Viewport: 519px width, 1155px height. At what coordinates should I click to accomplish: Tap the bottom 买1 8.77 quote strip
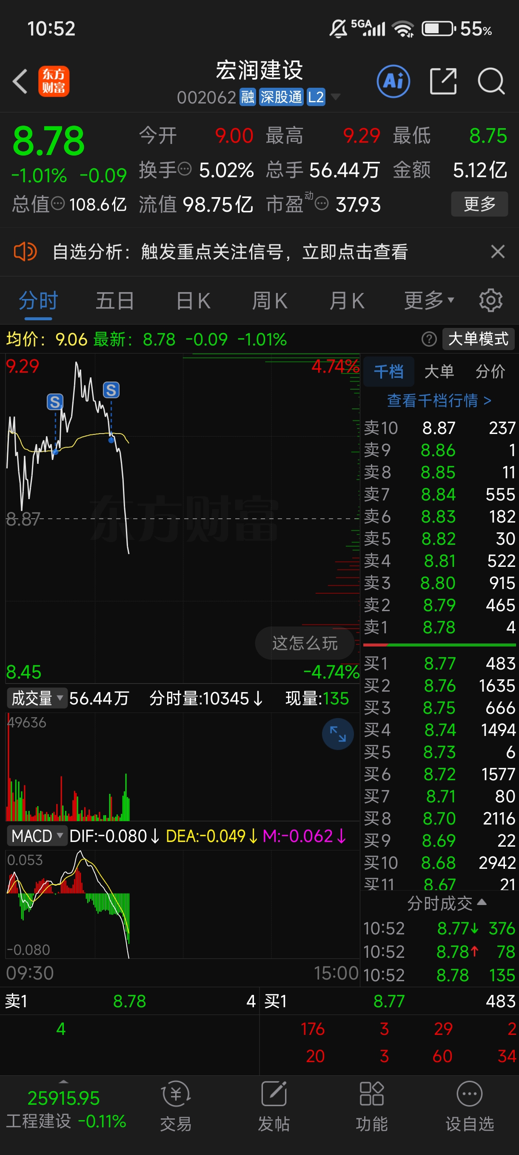389,1001
